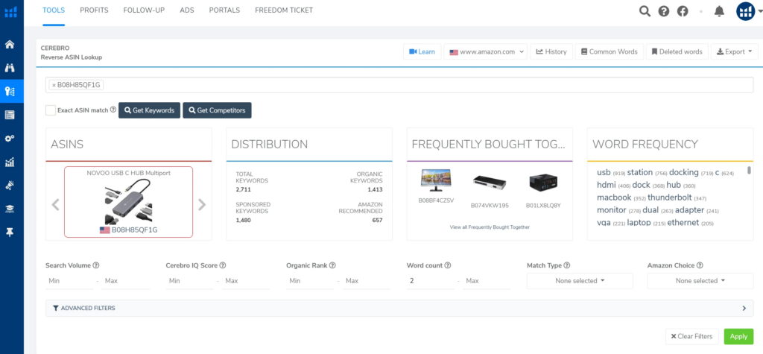The image size is (763, 354).
Task: Click the Word count Min field
Action: click(431, 281)
